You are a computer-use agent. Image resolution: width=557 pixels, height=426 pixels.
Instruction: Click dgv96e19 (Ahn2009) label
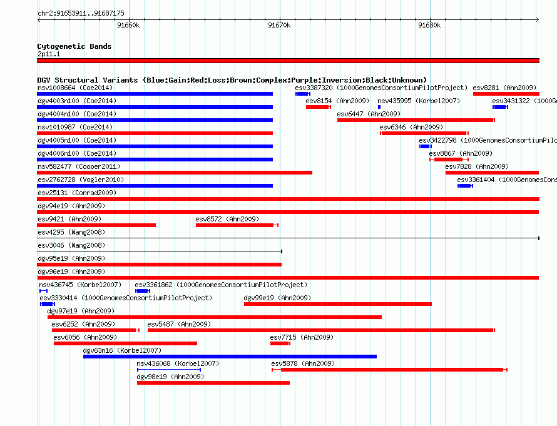71,271
